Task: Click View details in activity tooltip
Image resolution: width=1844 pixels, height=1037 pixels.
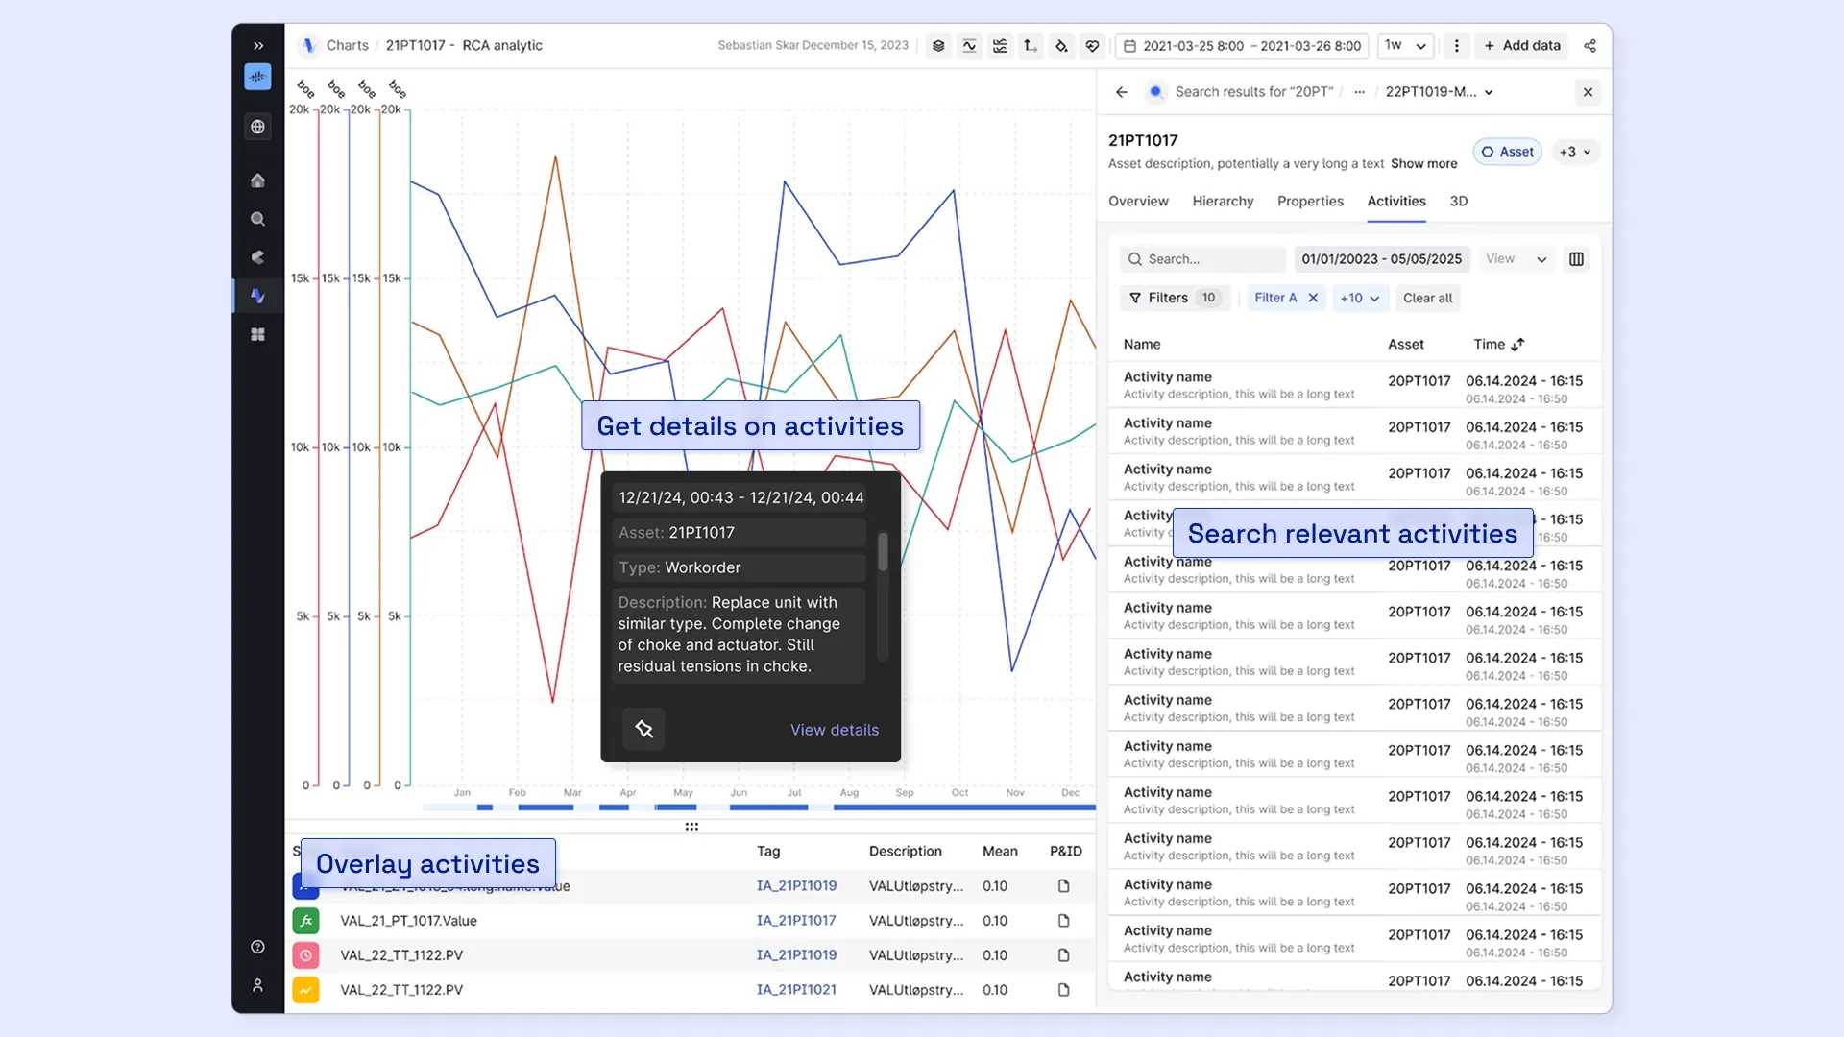Action: click(x=834, y=730)
